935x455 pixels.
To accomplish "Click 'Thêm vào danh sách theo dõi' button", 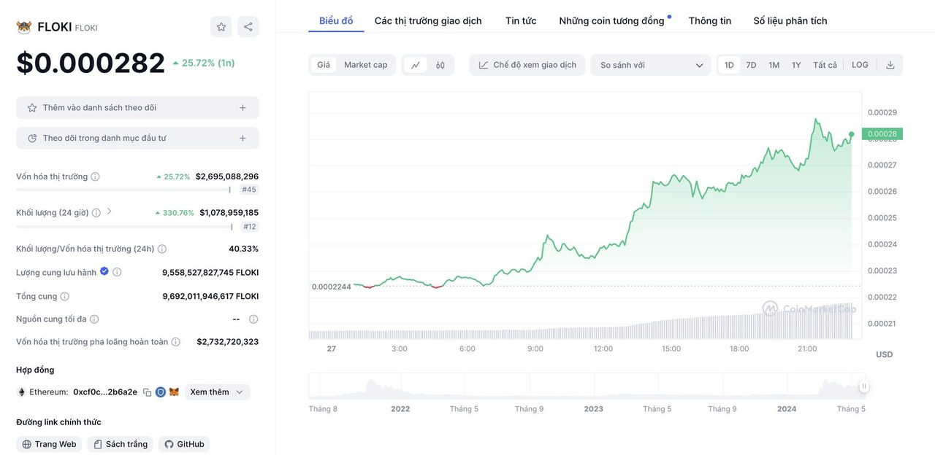I will [x=137, y=108].
